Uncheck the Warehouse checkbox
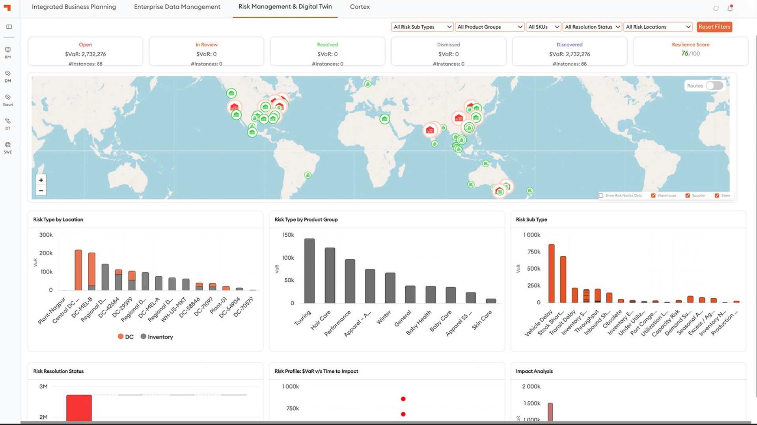Image resolution: width=757 pixels, height=425 pixels. [653, 196]
